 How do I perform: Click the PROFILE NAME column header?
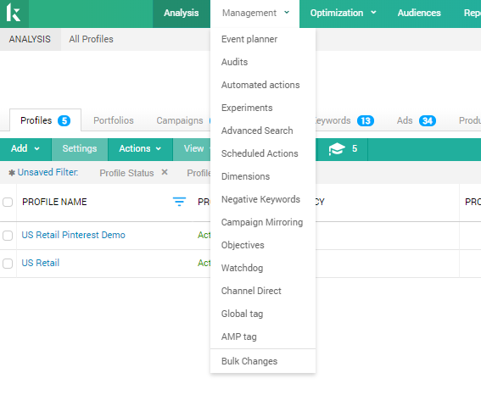point(54,202)
